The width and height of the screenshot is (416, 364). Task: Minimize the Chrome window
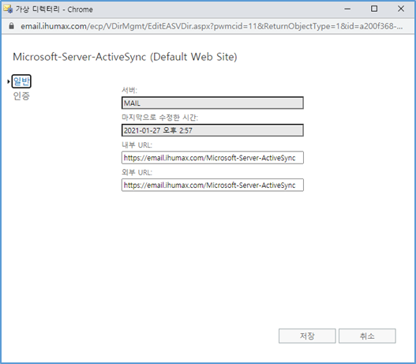(x=347, y=9)
